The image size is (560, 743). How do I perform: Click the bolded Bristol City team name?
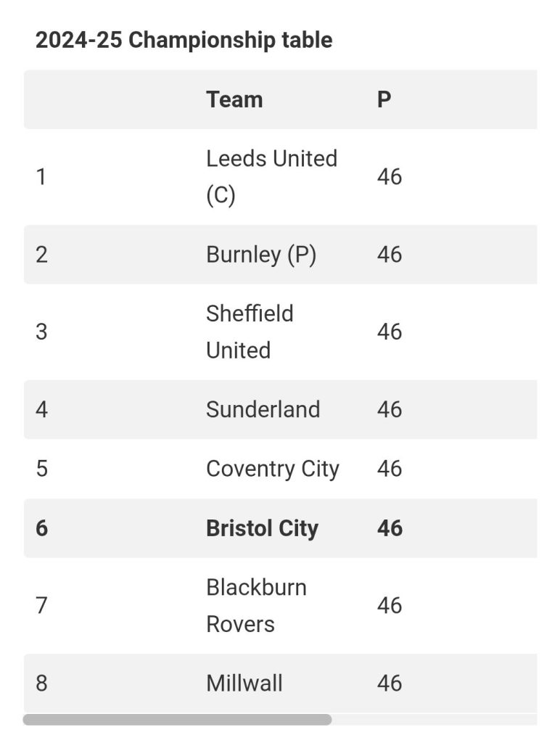tap(263, 528)
